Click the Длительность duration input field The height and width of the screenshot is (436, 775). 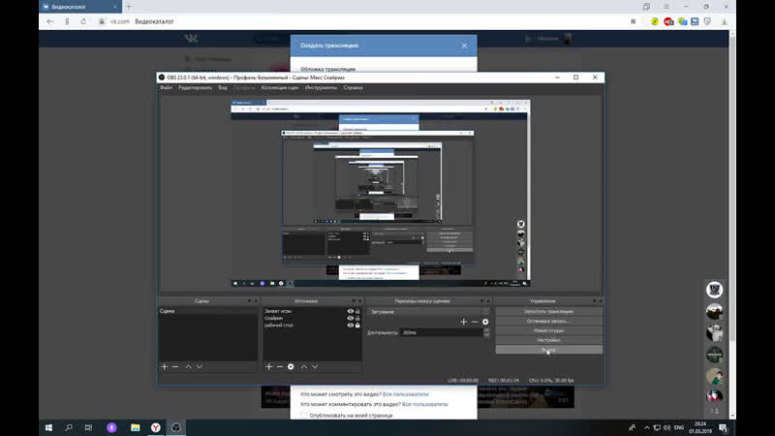coord(442,332)
